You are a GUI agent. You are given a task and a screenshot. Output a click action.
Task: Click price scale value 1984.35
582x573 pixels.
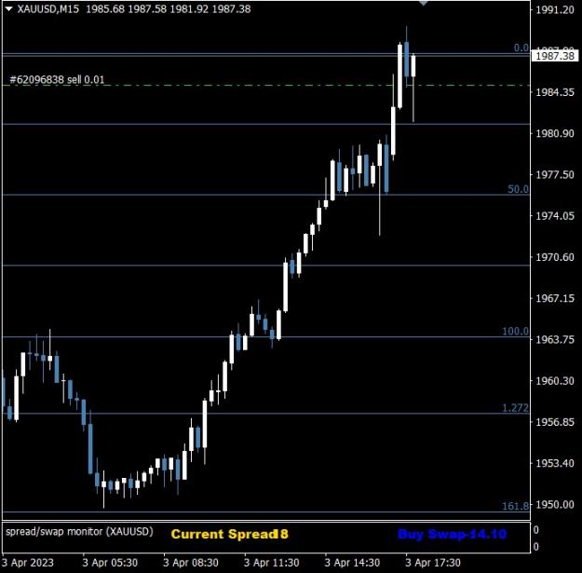555,92
